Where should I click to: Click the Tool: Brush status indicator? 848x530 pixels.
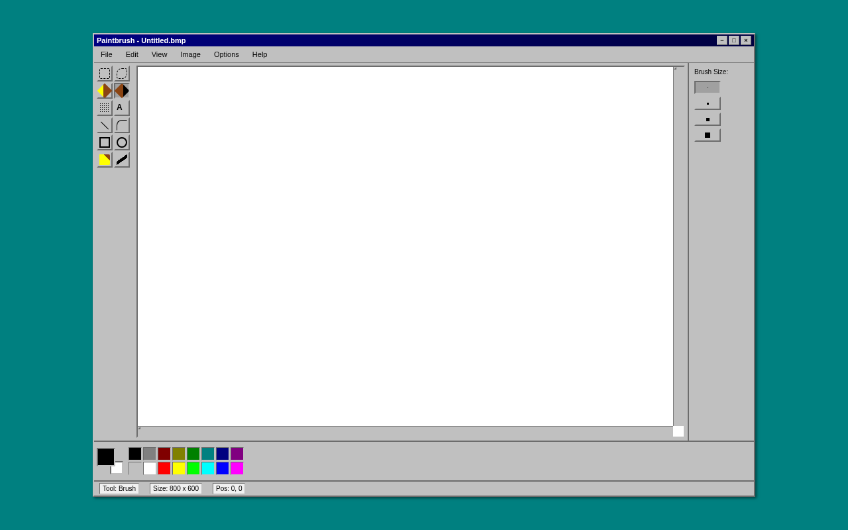pyautogui.click(x=118, y=488)
